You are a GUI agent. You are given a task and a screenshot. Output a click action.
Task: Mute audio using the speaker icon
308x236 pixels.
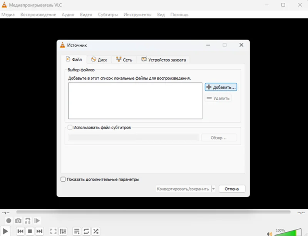269,234
